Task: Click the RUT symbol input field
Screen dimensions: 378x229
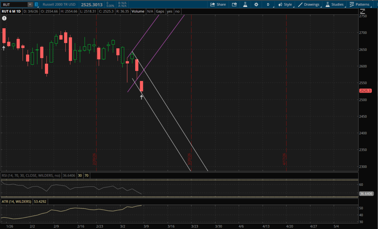Action: click(x=14, y=5)
